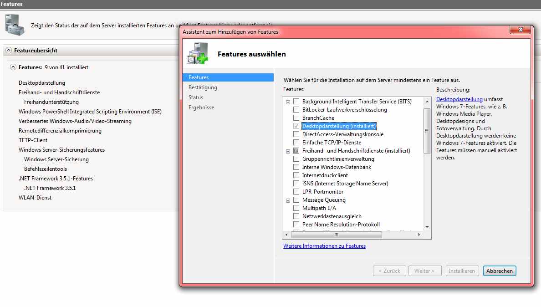
Task: Tick the LPR-Portmonitor checkbox
Action: click(296, 192)
